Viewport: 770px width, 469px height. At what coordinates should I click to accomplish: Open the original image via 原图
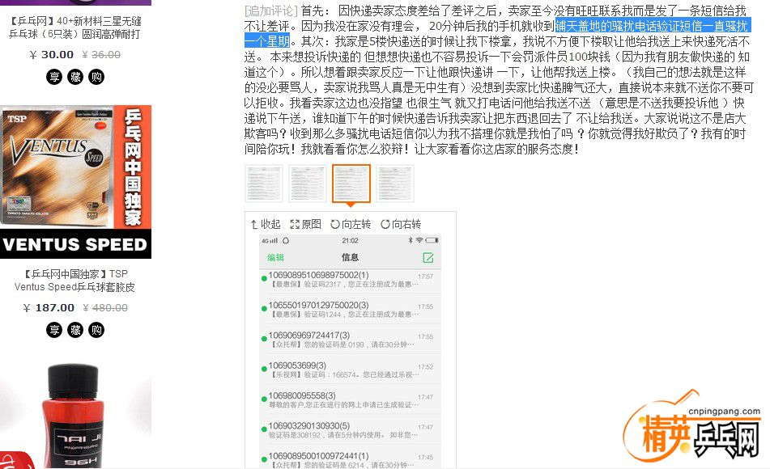[305, 224]
